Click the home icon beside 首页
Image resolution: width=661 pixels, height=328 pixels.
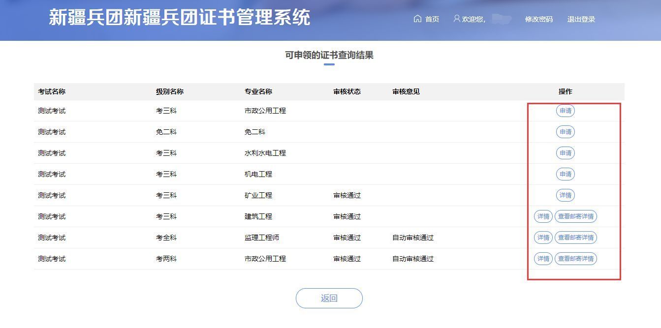[417, 19]
